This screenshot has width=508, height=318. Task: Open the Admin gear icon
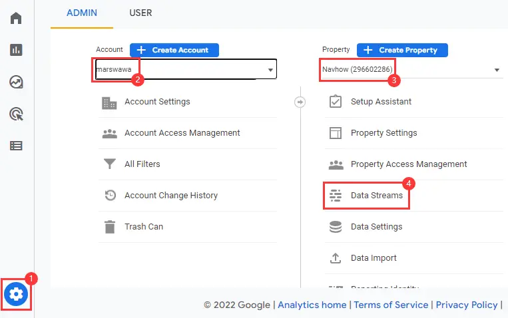pyautogui.click(x=16, y=294)
